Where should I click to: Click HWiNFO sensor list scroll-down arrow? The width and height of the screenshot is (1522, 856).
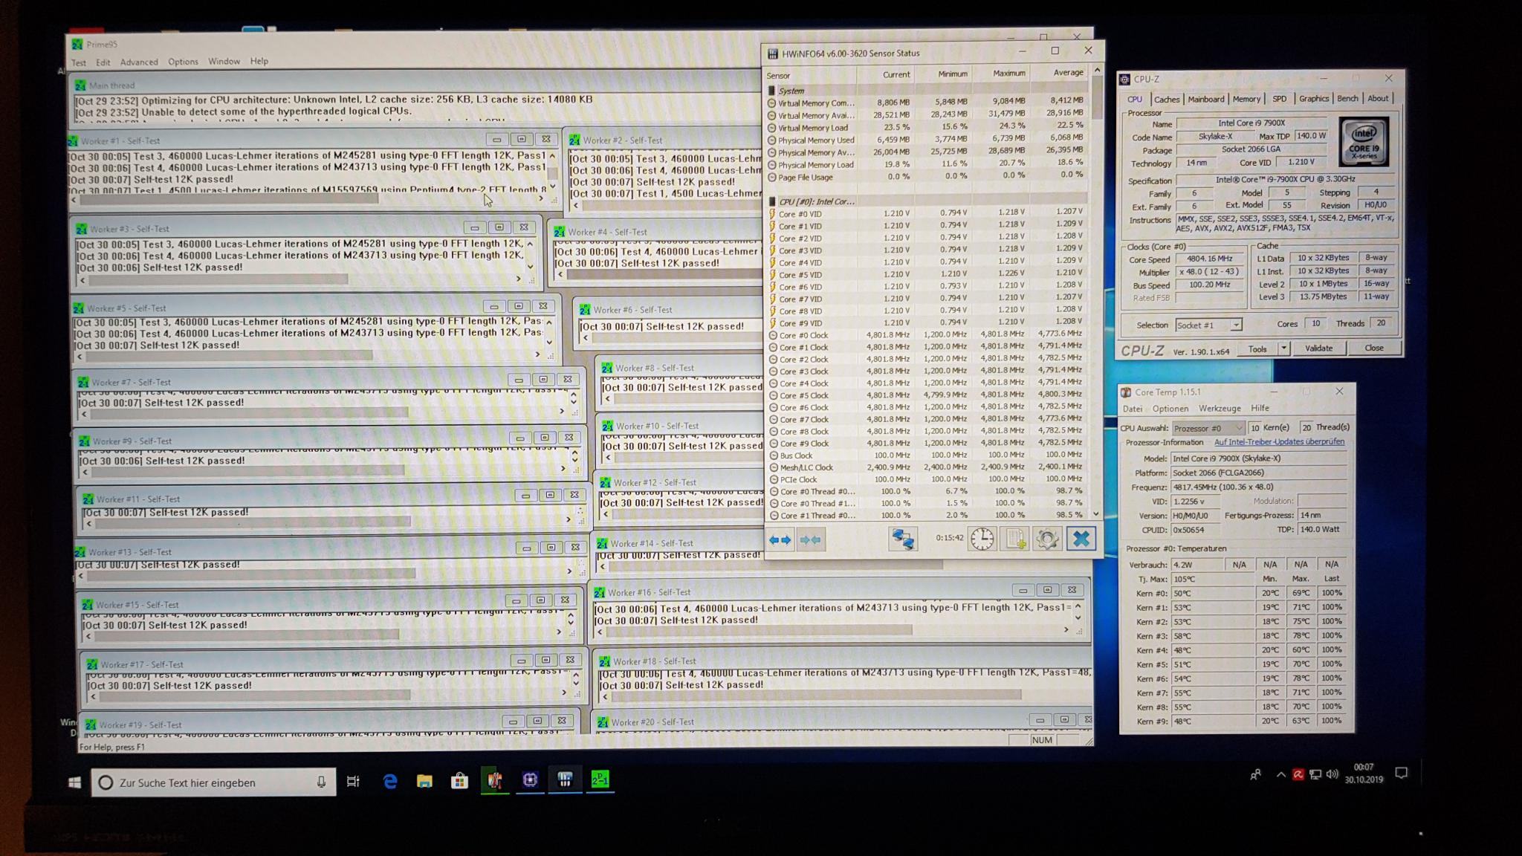[x=1096, y=513]
